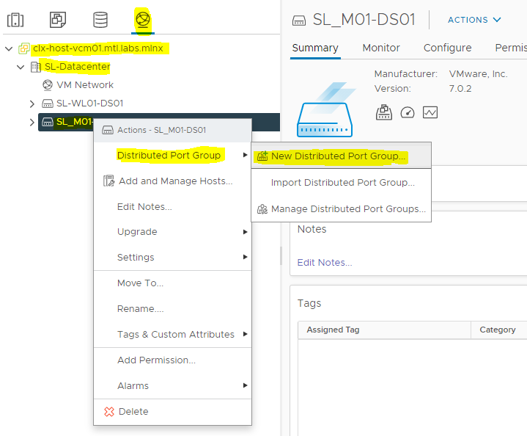
Task: Expand the Tags & Custom Attributes submenu arrow
Action: [x=245, y=334]
